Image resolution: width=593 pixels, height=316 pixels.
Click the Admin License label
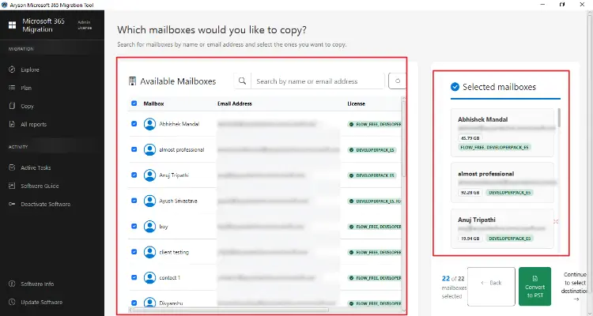coord(85,25)
